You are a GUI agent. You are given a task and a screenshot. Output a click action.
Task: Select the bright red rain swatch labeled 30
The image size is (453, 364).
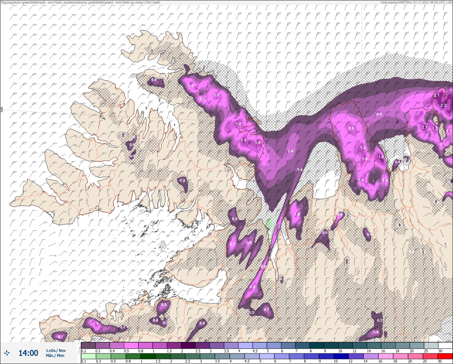coord(446,356)
